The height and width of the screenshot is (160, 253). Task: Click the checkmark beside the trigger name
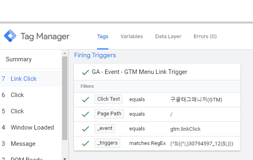[86, 72]
